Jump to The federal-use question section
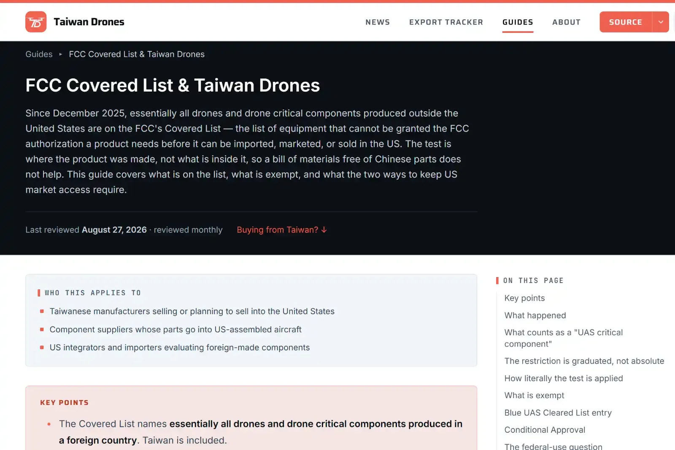This screenshot has width=675, height=450. click(553, 446)
